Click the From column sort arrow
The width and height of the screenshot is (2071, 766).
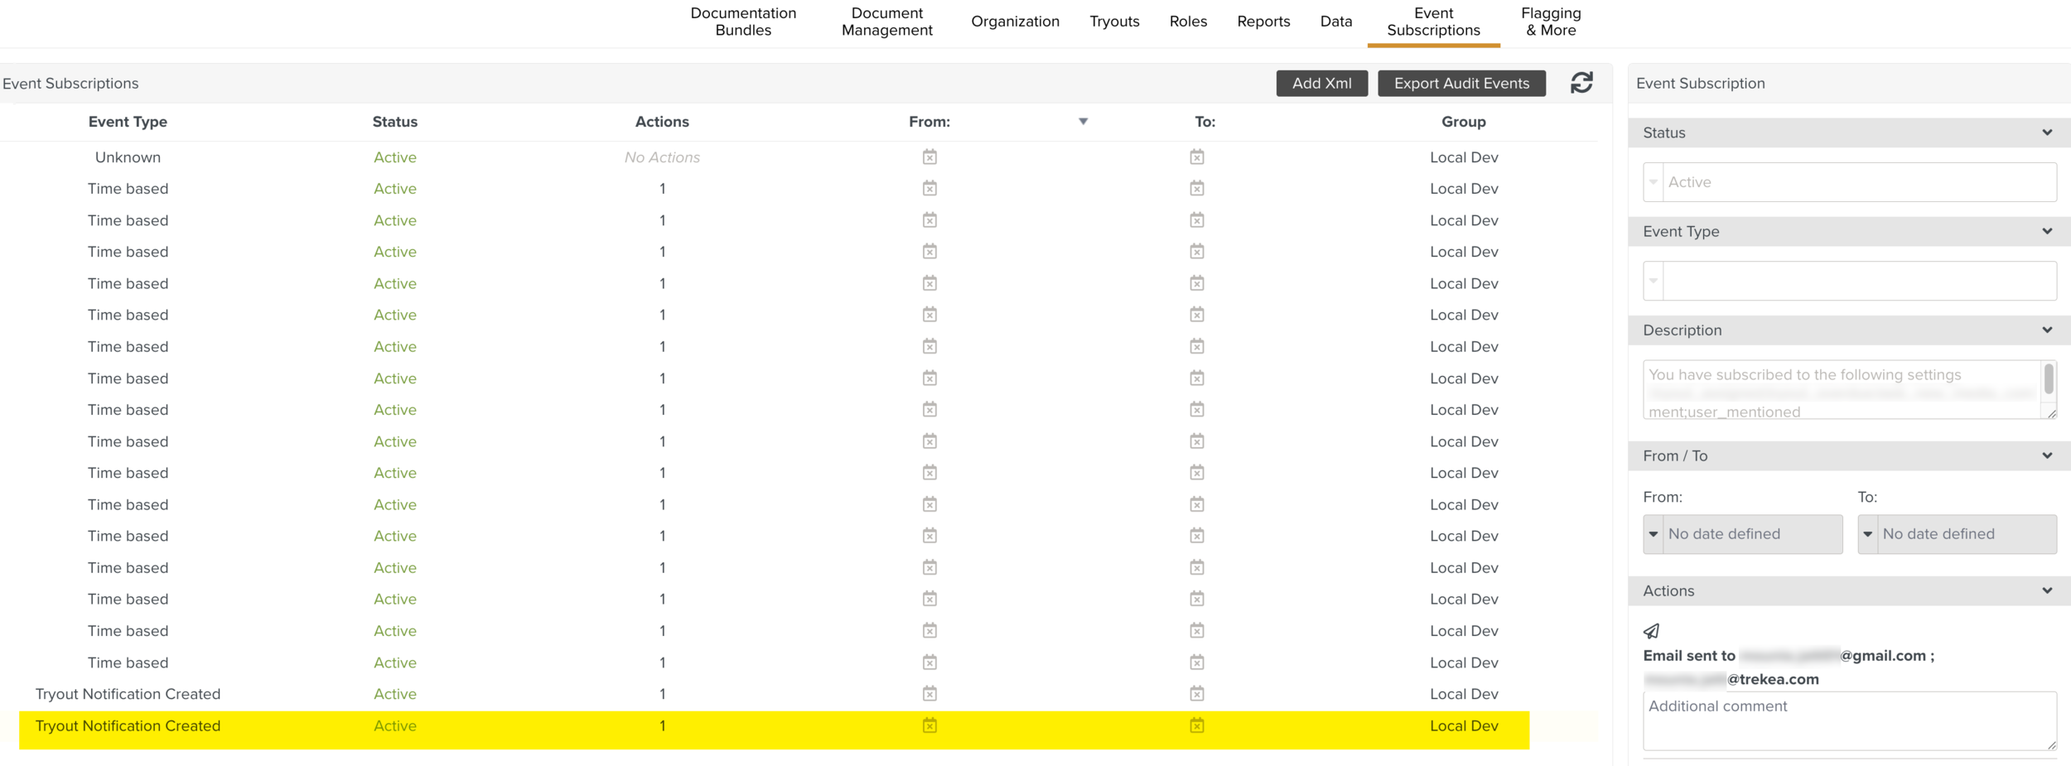pos(1083,122)
